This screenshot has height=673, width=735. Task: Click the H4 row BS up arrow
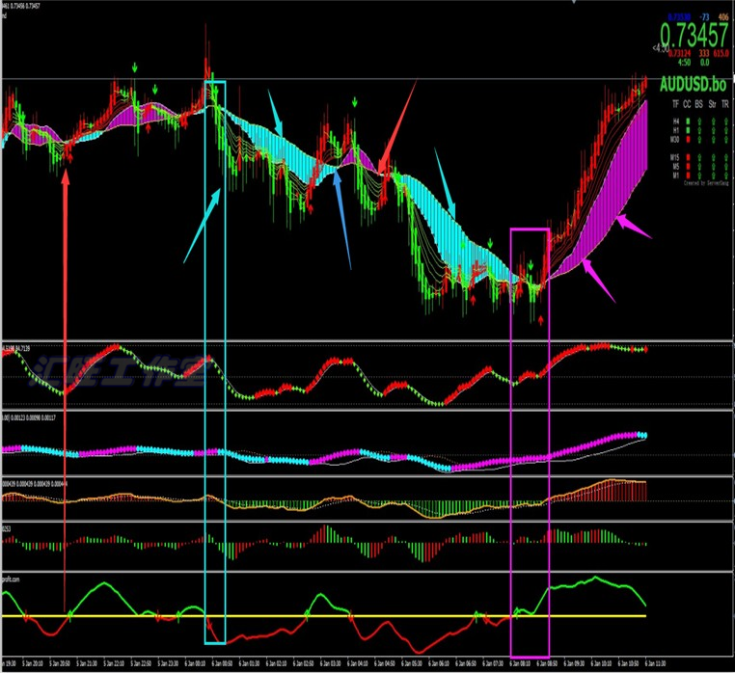[699, 121]
